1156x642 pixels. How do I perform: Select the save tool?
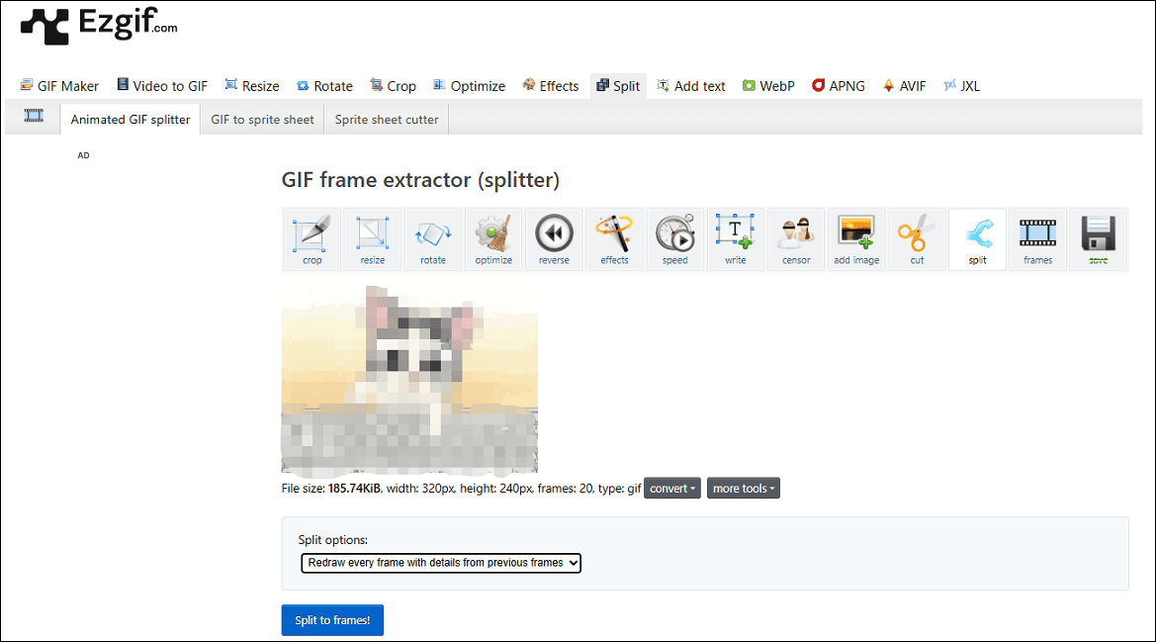pyautogui.click(x=1098, y=238)
